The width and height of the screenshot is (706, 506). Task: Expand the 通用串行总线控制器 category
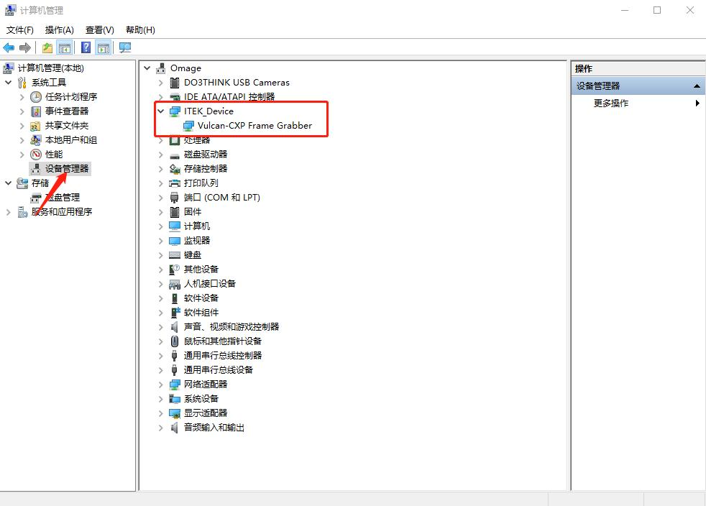click(161, 356)
